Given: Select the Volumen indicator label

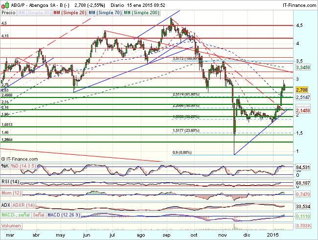Looking at the screenshot, I should point(11,226).
